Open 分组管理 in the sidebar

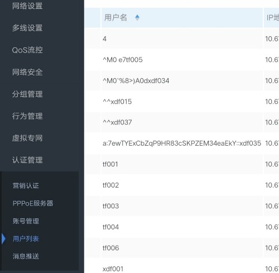[x=27, y=94]
